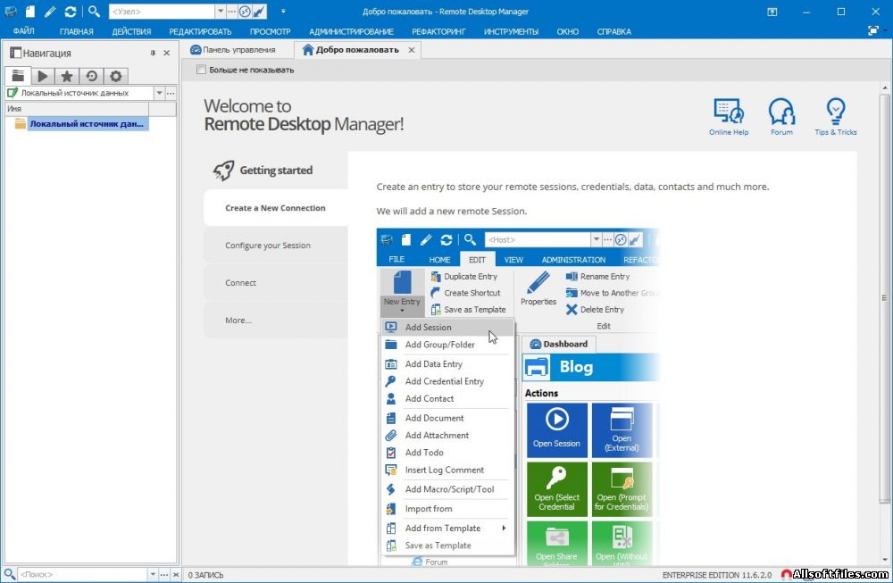Click into the Узел host input field

coord(162,12)
